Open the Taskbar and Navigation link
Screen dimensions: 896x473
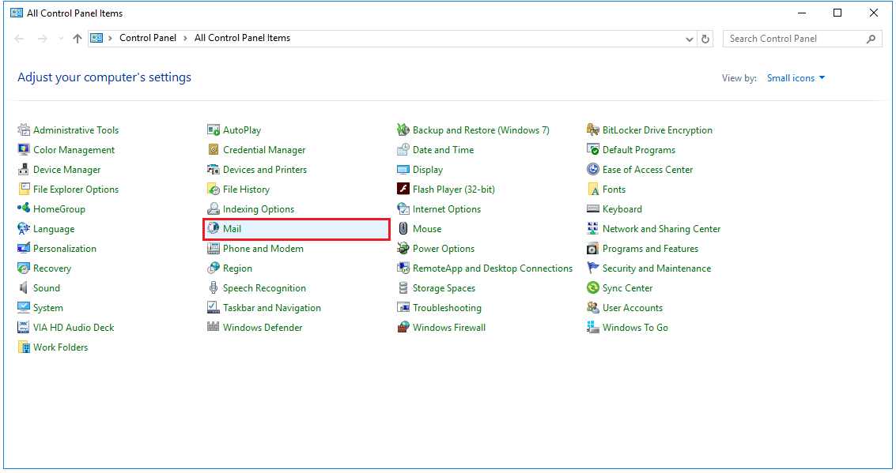(x=271, y=308)
